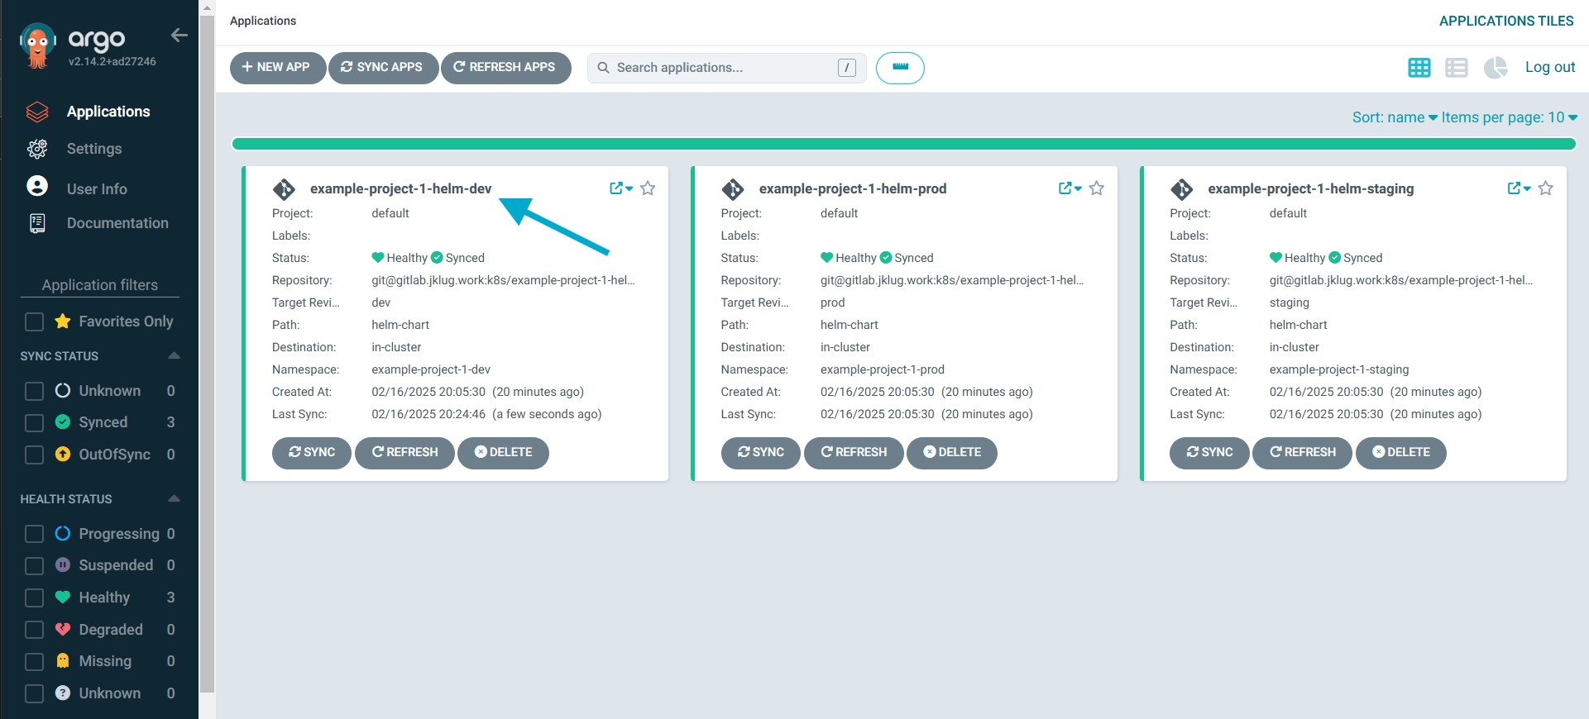Viewport: 1589px width, 719px height.
Task: Switch to applications tiles grid view
Action: click(x=1419, y=68)
